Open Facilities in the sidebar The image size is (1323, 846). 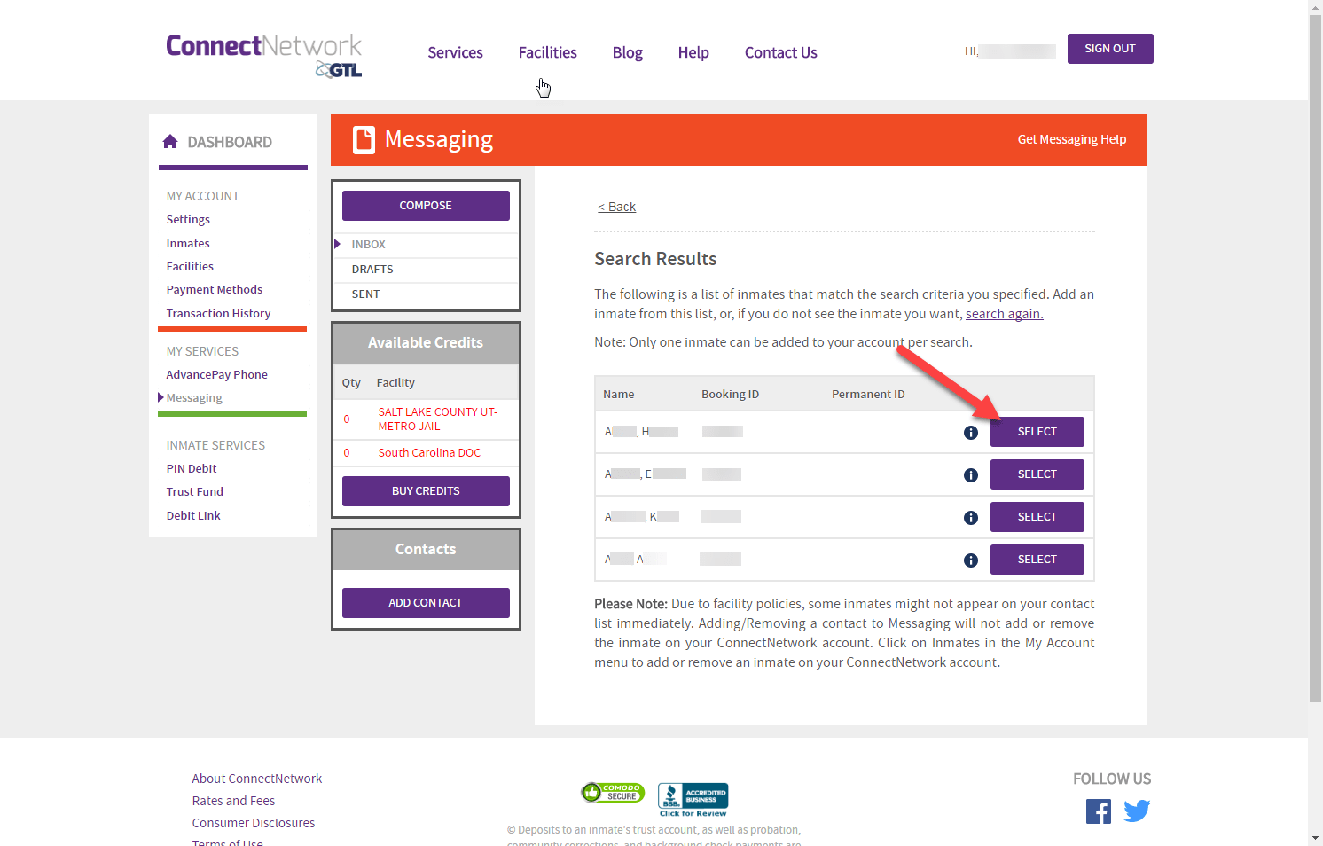tap(190, 267)
